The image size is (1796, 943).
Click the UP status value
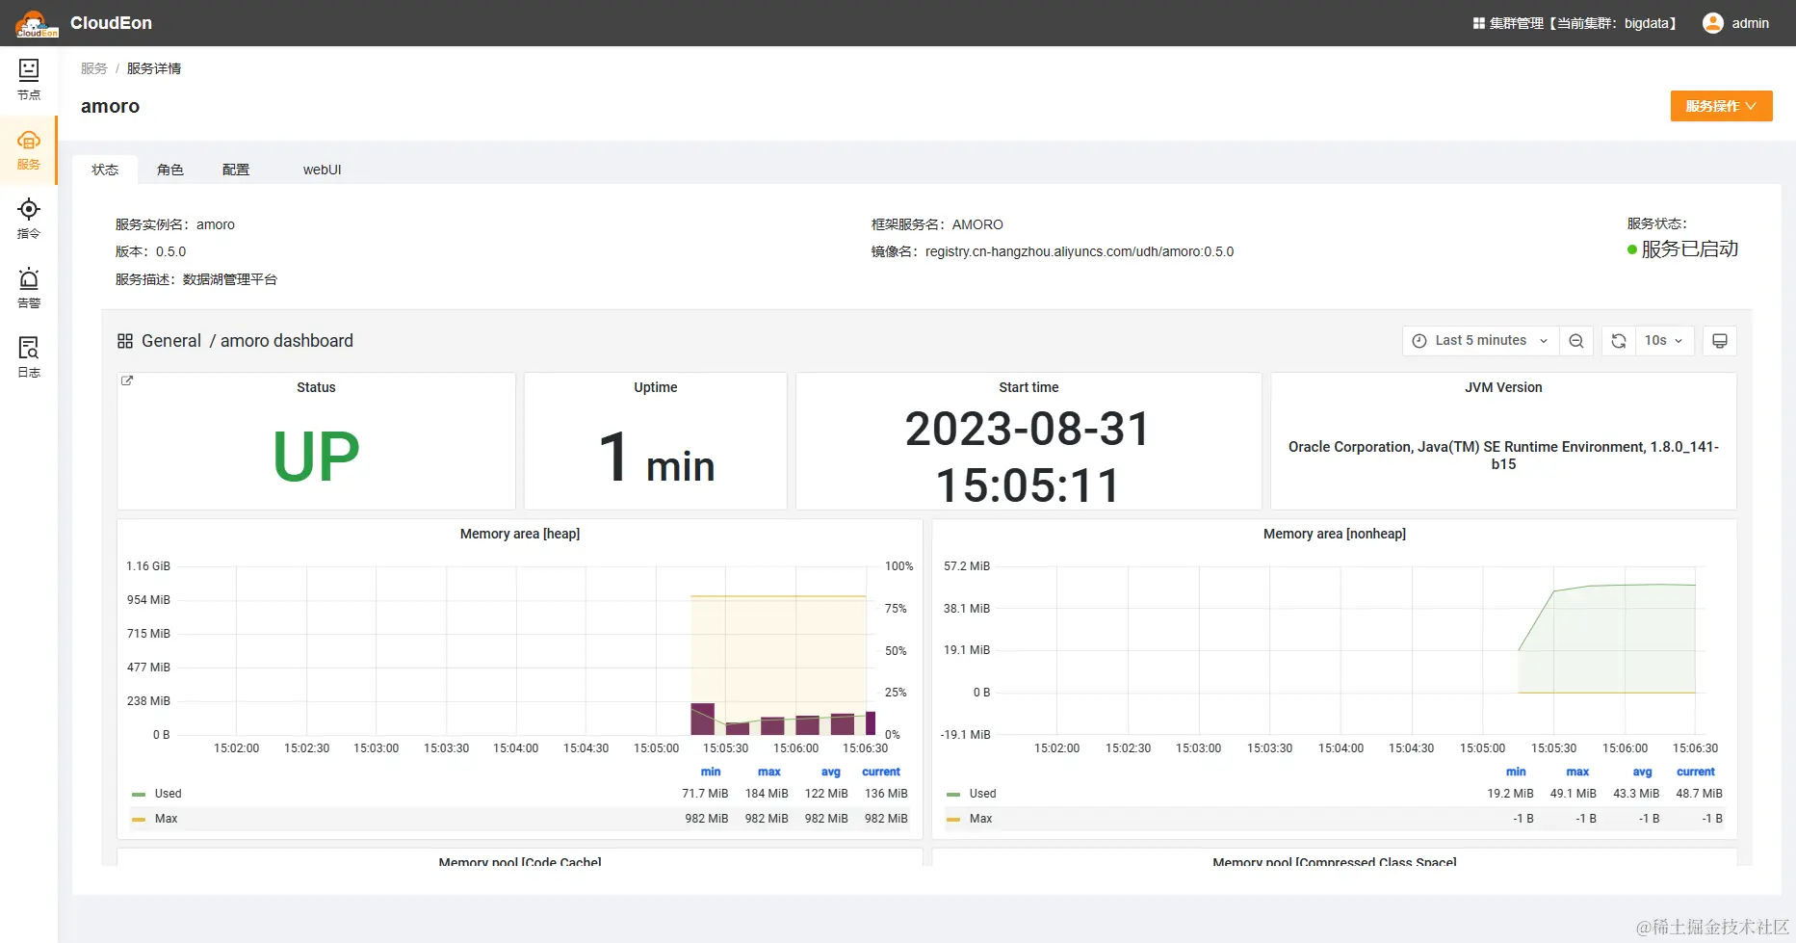(316, 457)
